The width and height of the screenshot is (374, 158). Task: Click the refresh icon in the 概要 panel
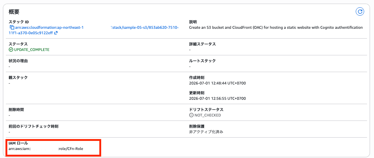pyautogui.click(x=360, y=11)
